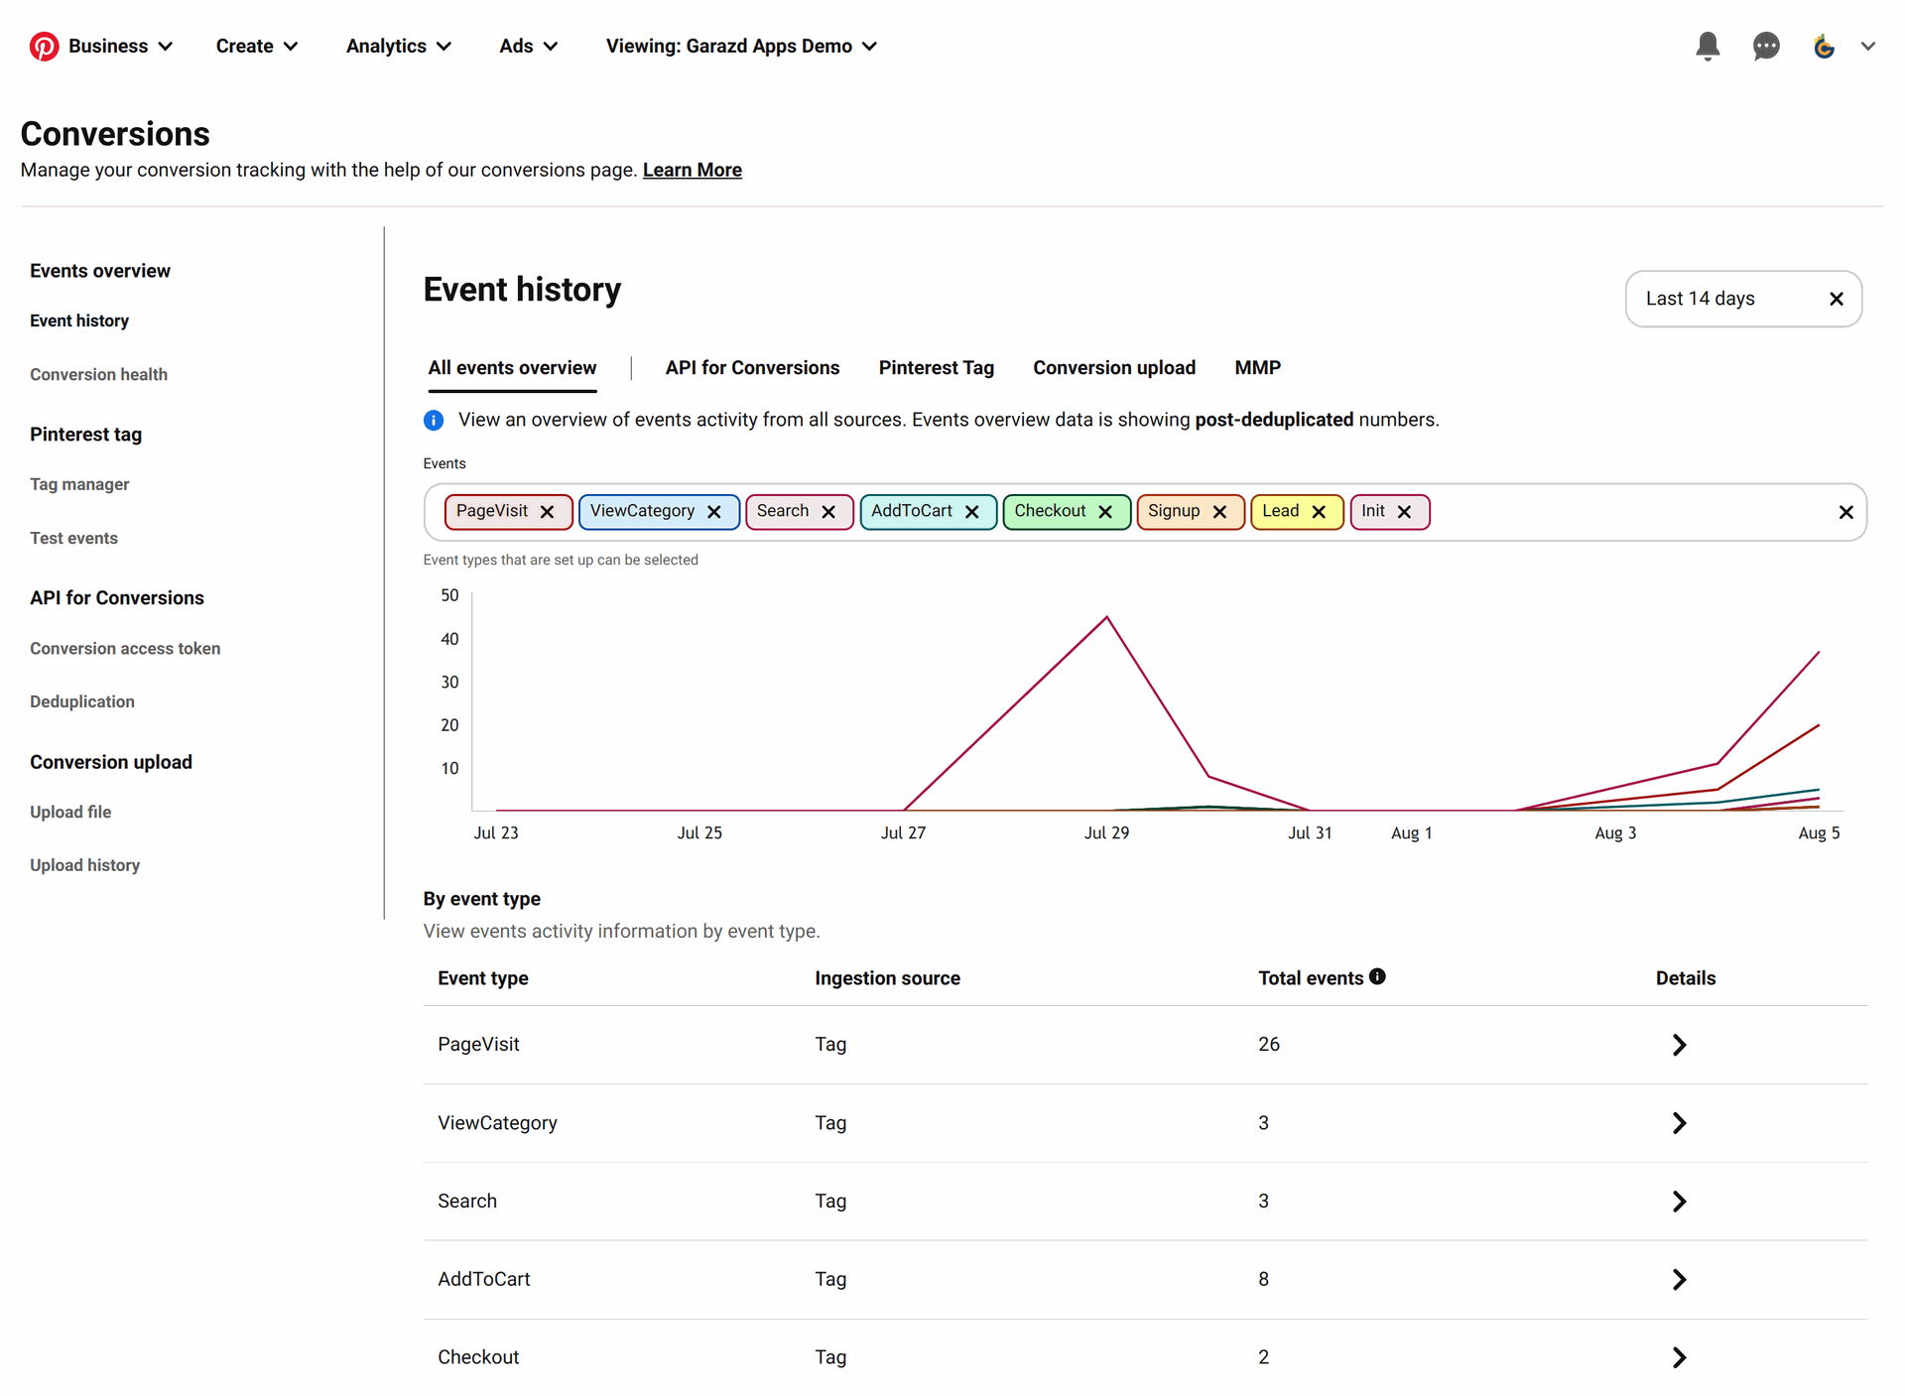The height and width of the screenshot is (1396, 1905).
Task: Click the user account avatar icon
Action: (x=1823, y=46)
